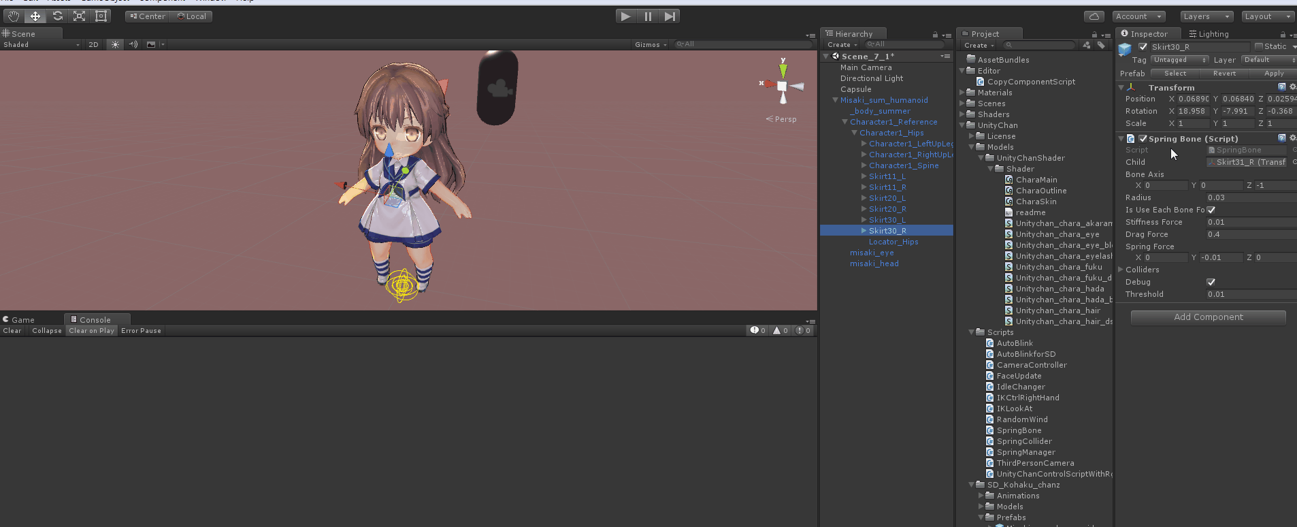Open Transform component help icon
This screenshot has height=527, width=1297.
click(1282, 87)
